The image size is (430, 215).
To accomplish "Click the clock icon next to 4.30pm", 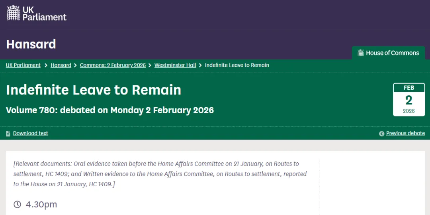I will (x=17, y=205).
